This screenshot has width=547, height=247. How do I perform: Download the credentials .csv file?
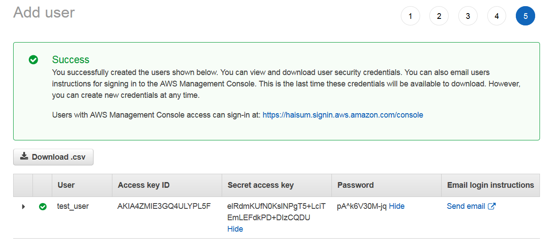click(x=53, y=157)
